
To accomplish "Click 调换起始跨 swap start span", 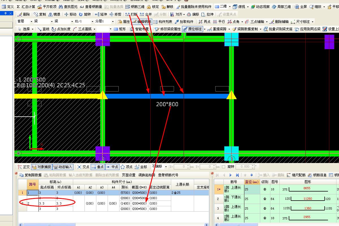I will (147, 175).
